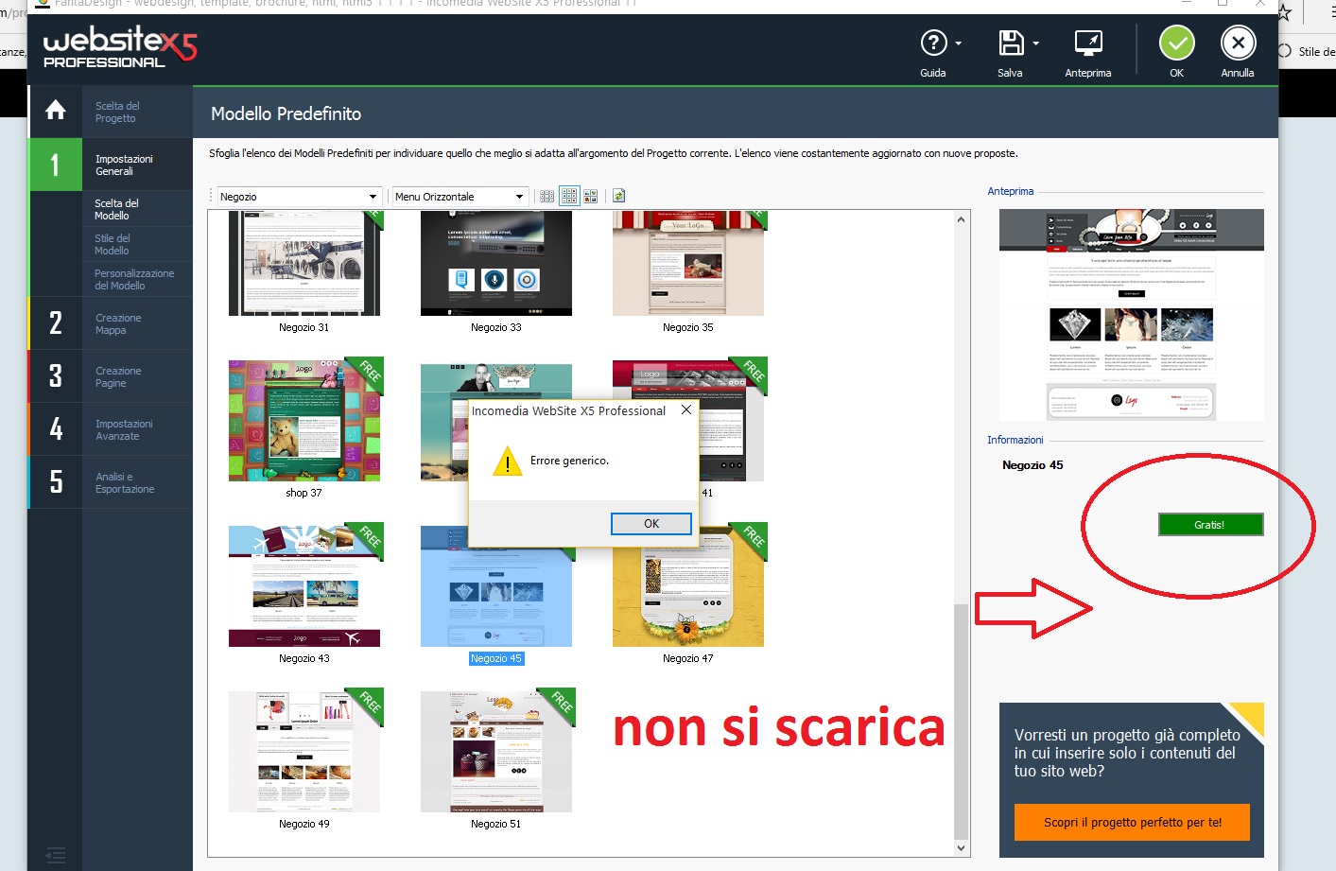Open the Anteprima preview icon
This screenshot has height=871, width=1336.
point(1088,44)
